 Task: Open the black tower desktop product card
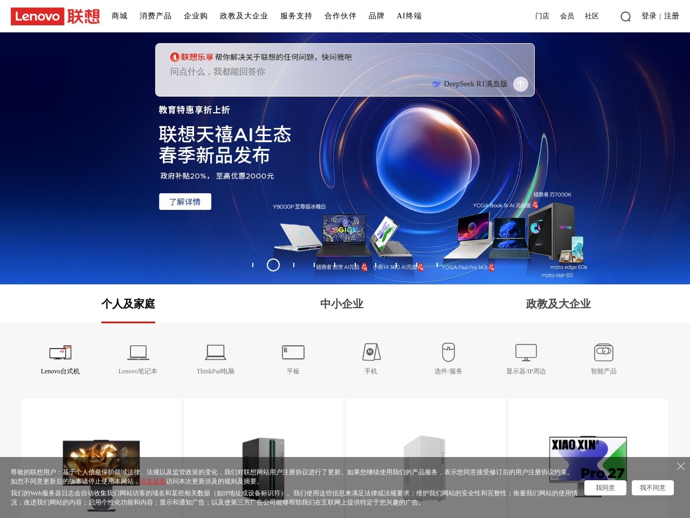click(x=264, y=459)
